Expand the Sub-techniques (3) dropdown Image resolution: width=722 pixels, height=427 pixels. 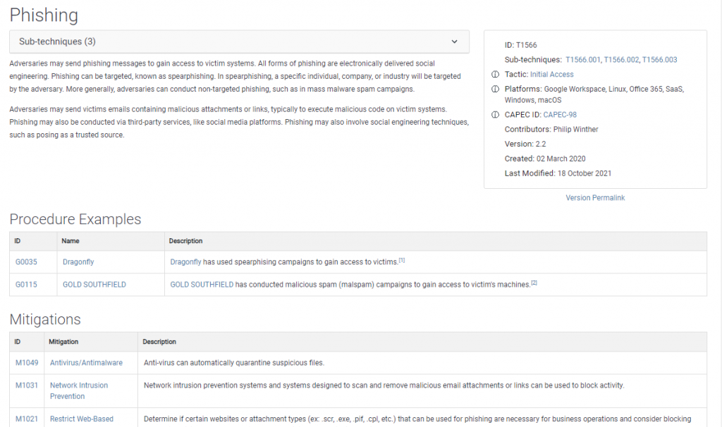tap(240, 42)
